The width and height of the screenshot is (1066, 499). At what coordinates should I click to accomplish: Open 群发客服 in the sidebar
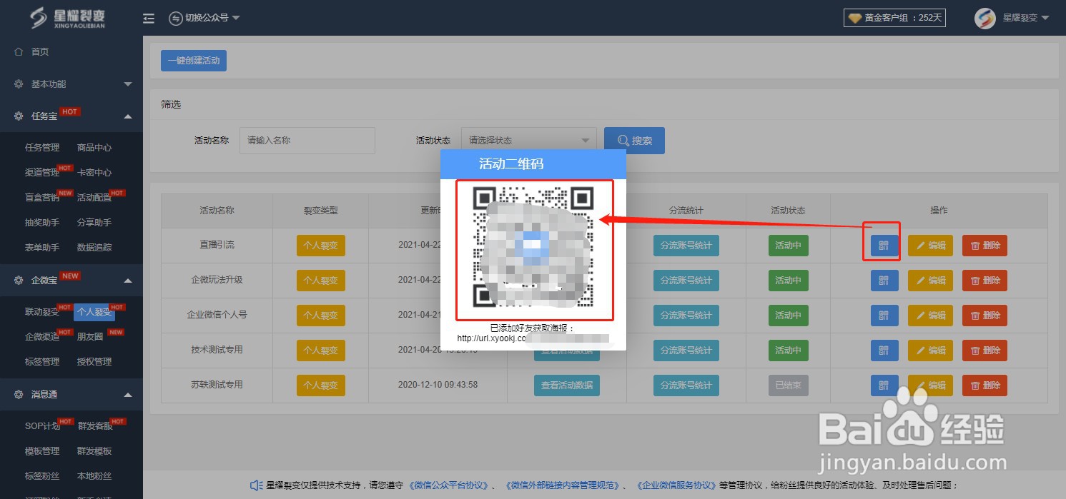(94, 426)
